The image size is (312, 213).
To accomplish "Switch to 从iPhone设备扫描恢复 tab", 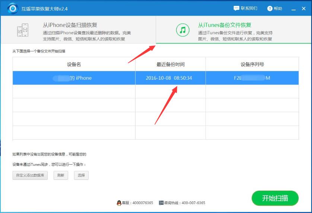I will click(x=78, y=30).
